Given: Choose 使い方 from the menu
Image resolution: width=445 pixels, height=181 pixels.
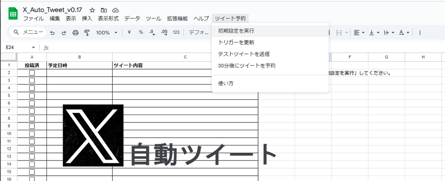Looking at the screenshot, I should (270, 84).
